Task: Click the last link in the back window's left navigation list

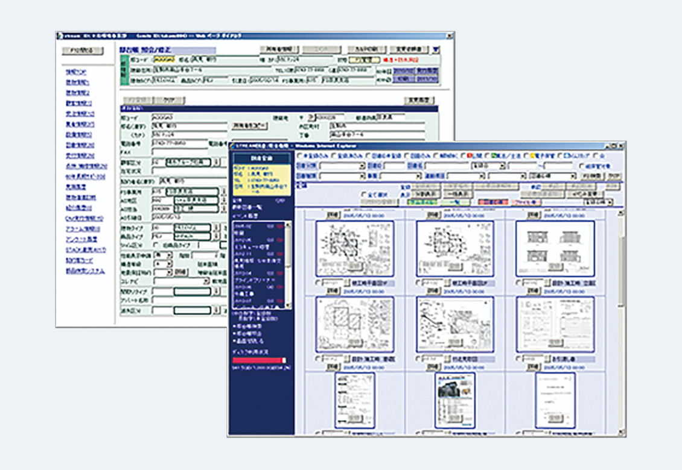Action: (85, 271)
